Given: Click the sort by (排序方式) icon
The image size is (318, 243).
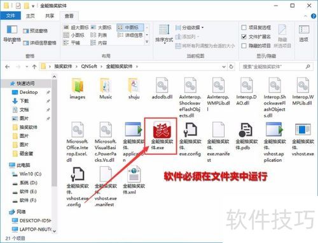Looking at the screenshot, I should tap(164, 34).
